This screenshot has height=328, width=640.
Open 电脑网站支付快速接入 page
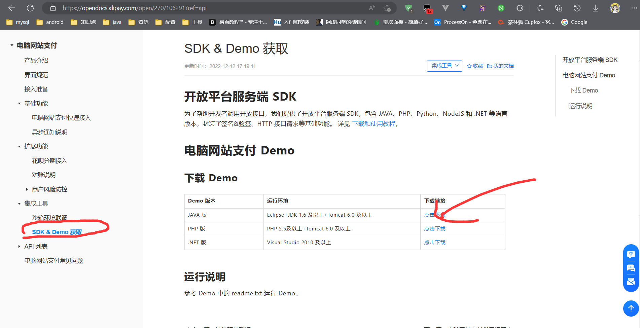[61, 118]
